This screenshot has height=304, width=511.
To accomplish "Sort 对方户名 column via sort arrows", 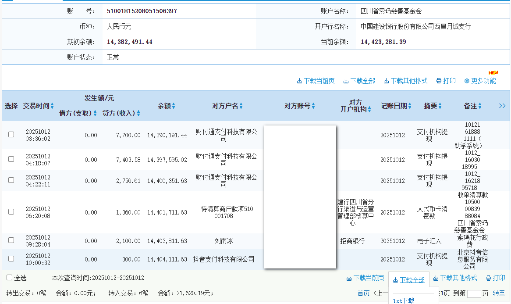I will [241, 106].
